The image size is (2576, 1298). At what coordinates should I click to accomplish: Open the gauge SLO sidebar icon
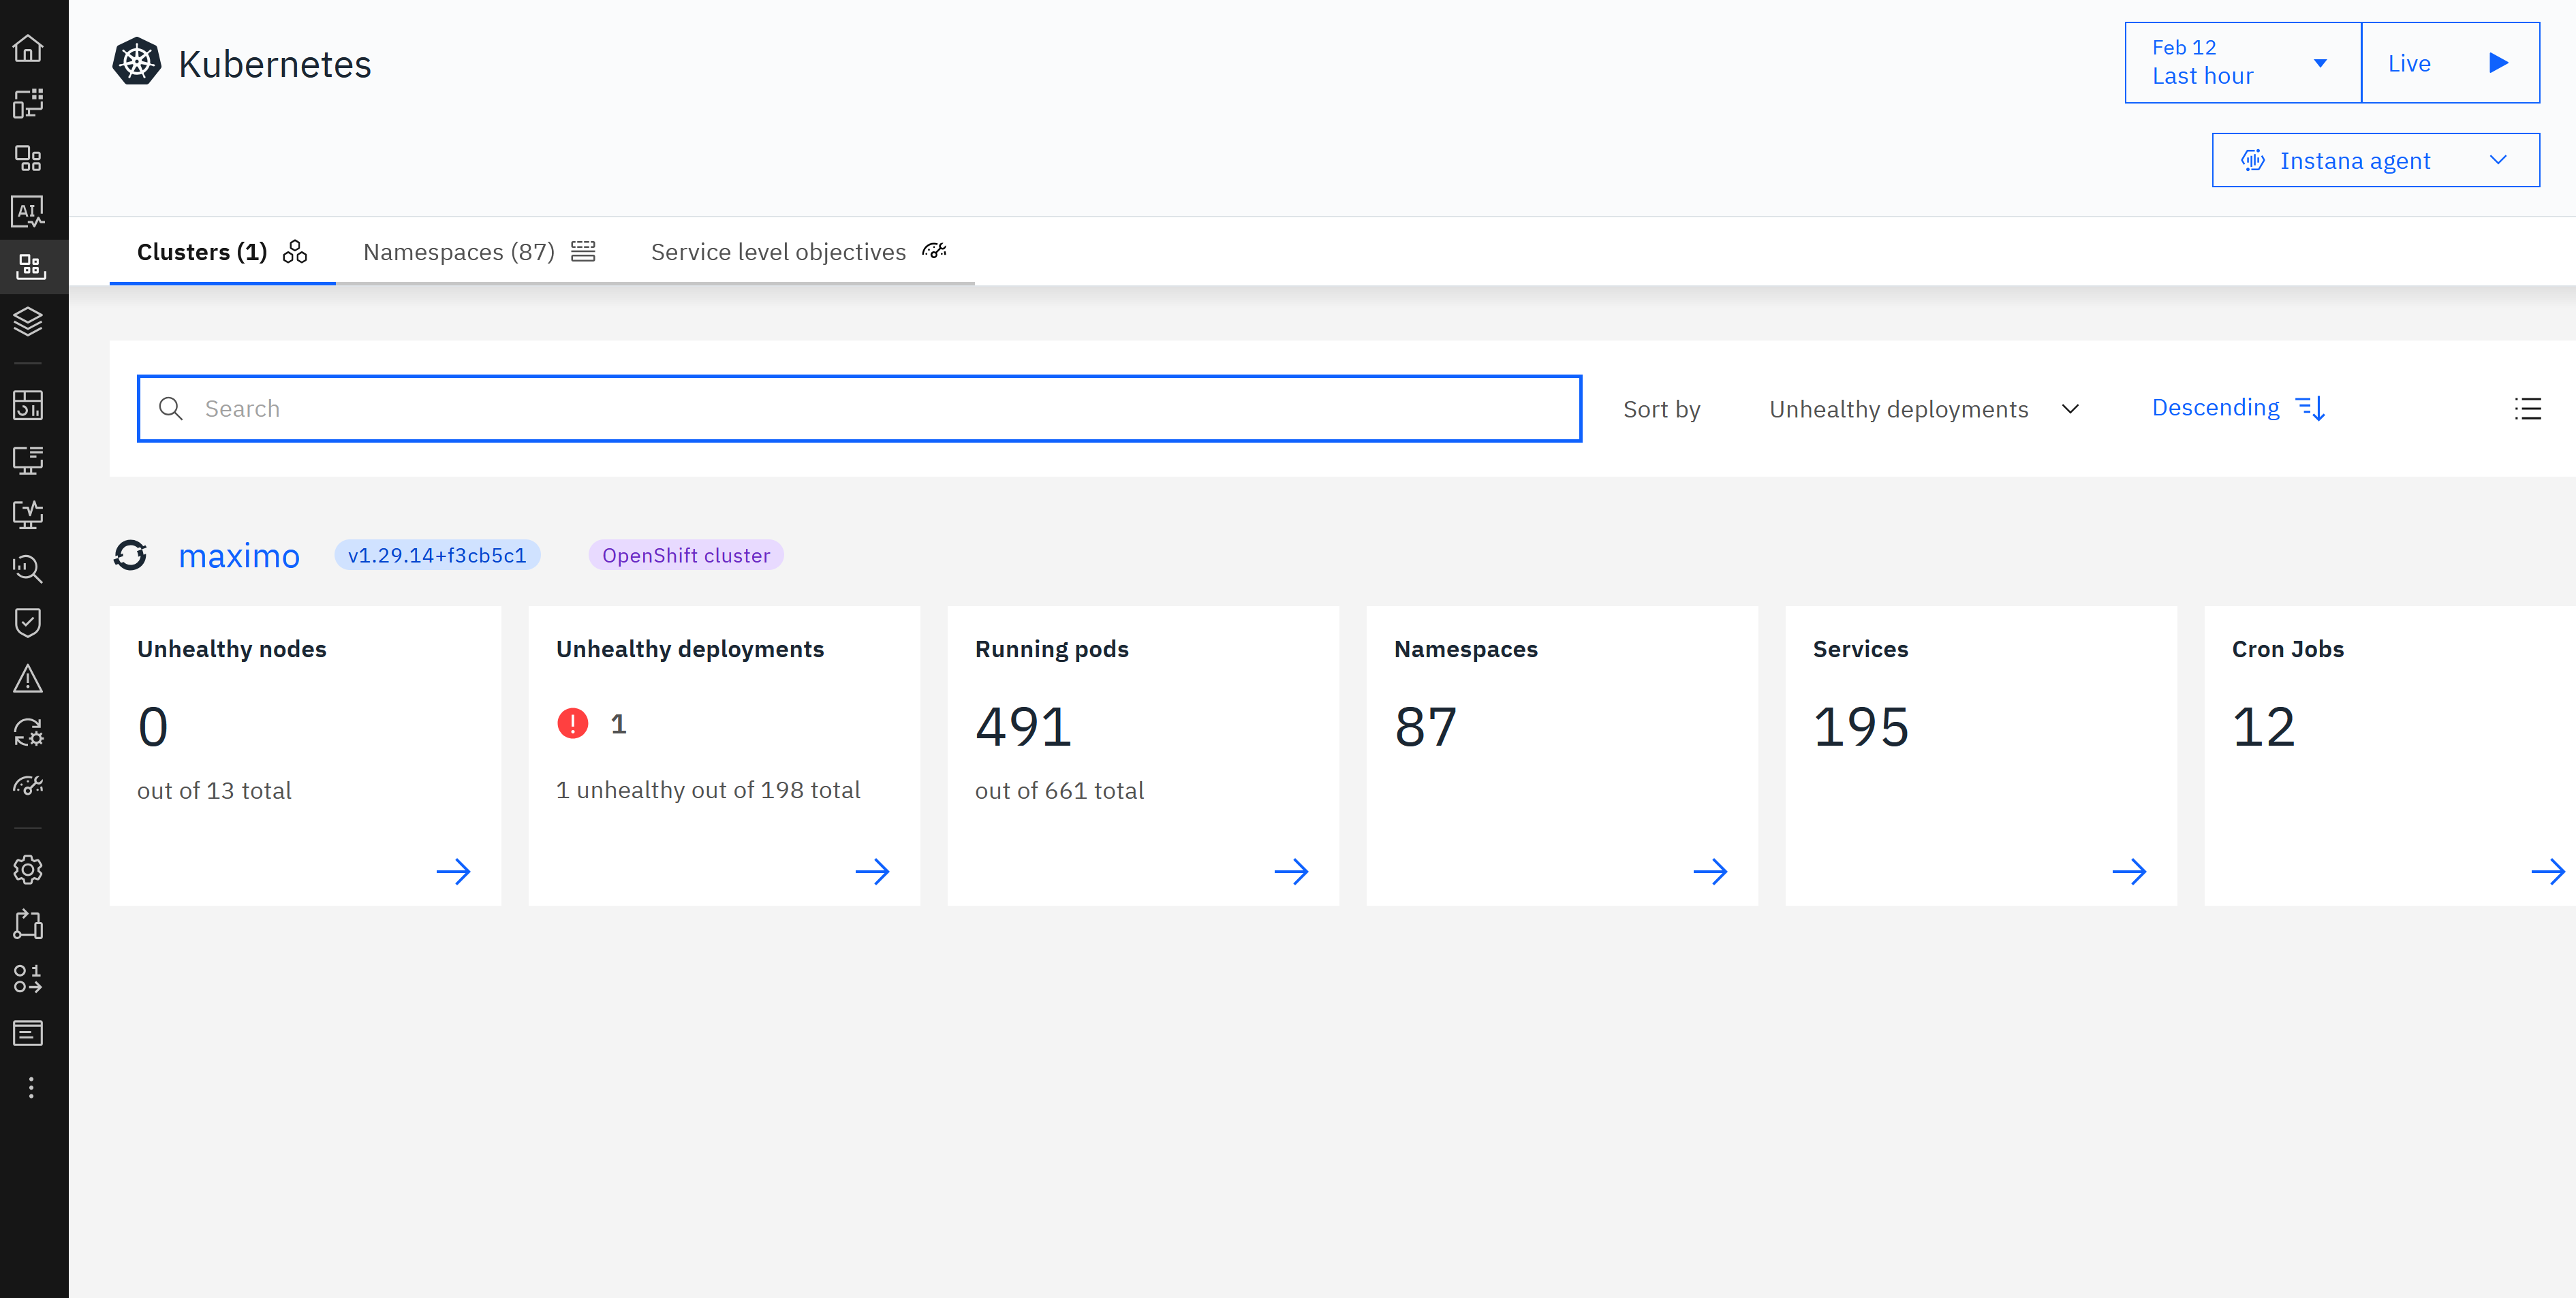(x=28, y=787)
